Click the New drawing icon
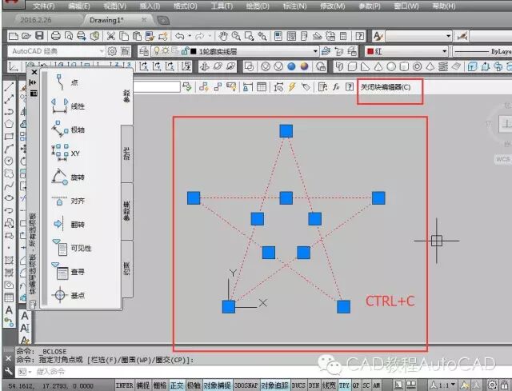 click(14, 36)
